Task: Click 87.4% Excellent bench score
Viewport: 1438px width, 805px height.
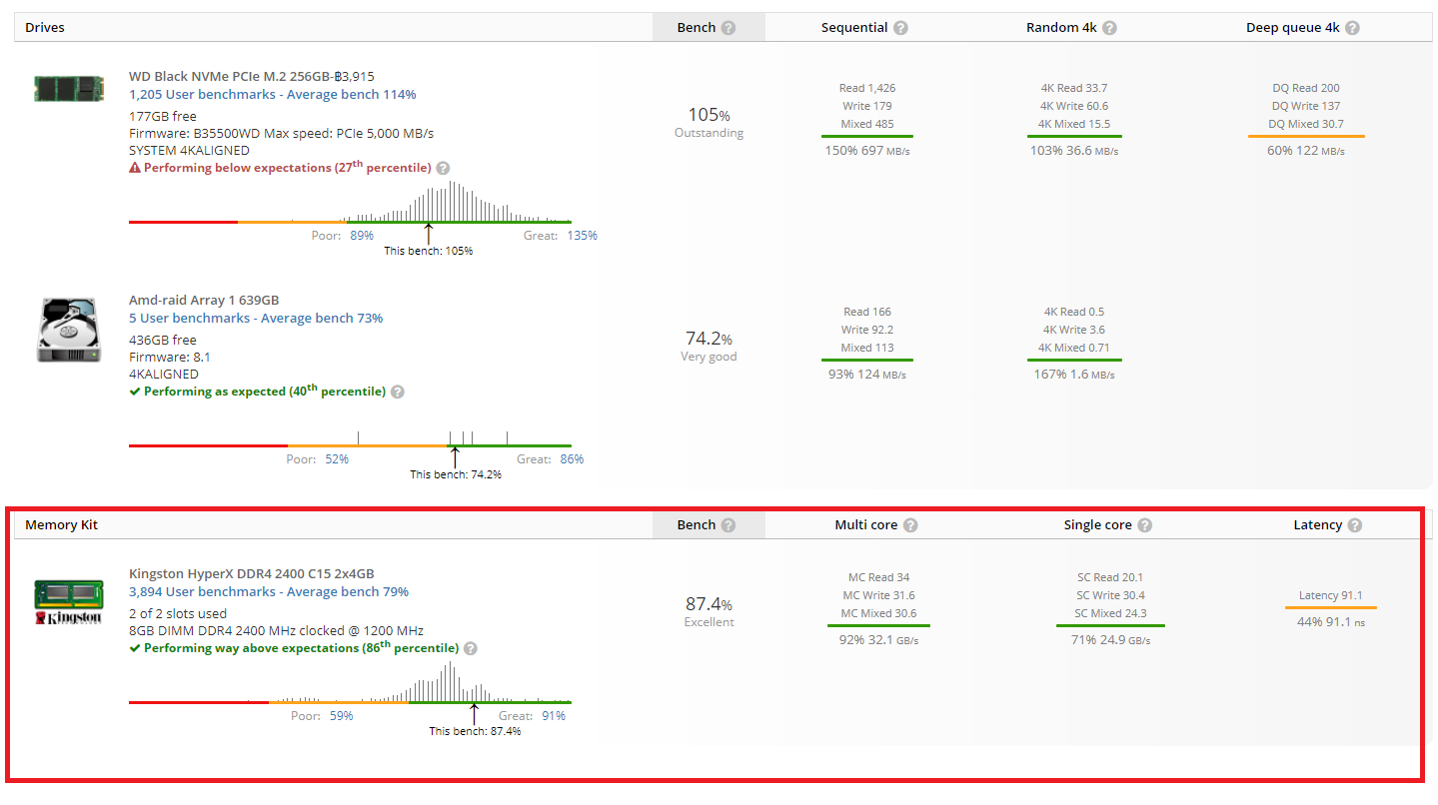Action: 710,612
